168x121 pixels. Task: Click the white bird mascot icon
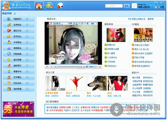point(60,6)
